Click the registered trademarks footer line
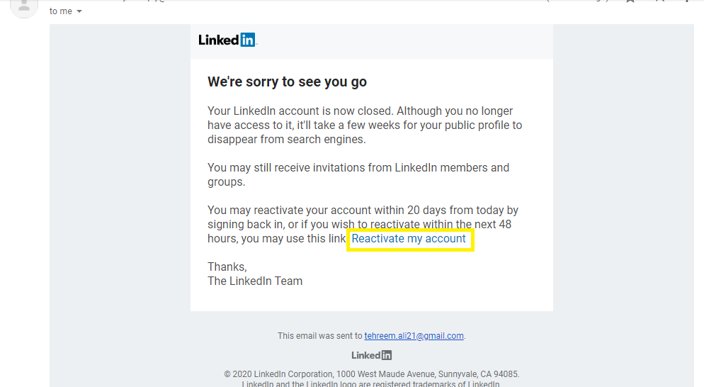704x387 pixels. tap(370, 384)
